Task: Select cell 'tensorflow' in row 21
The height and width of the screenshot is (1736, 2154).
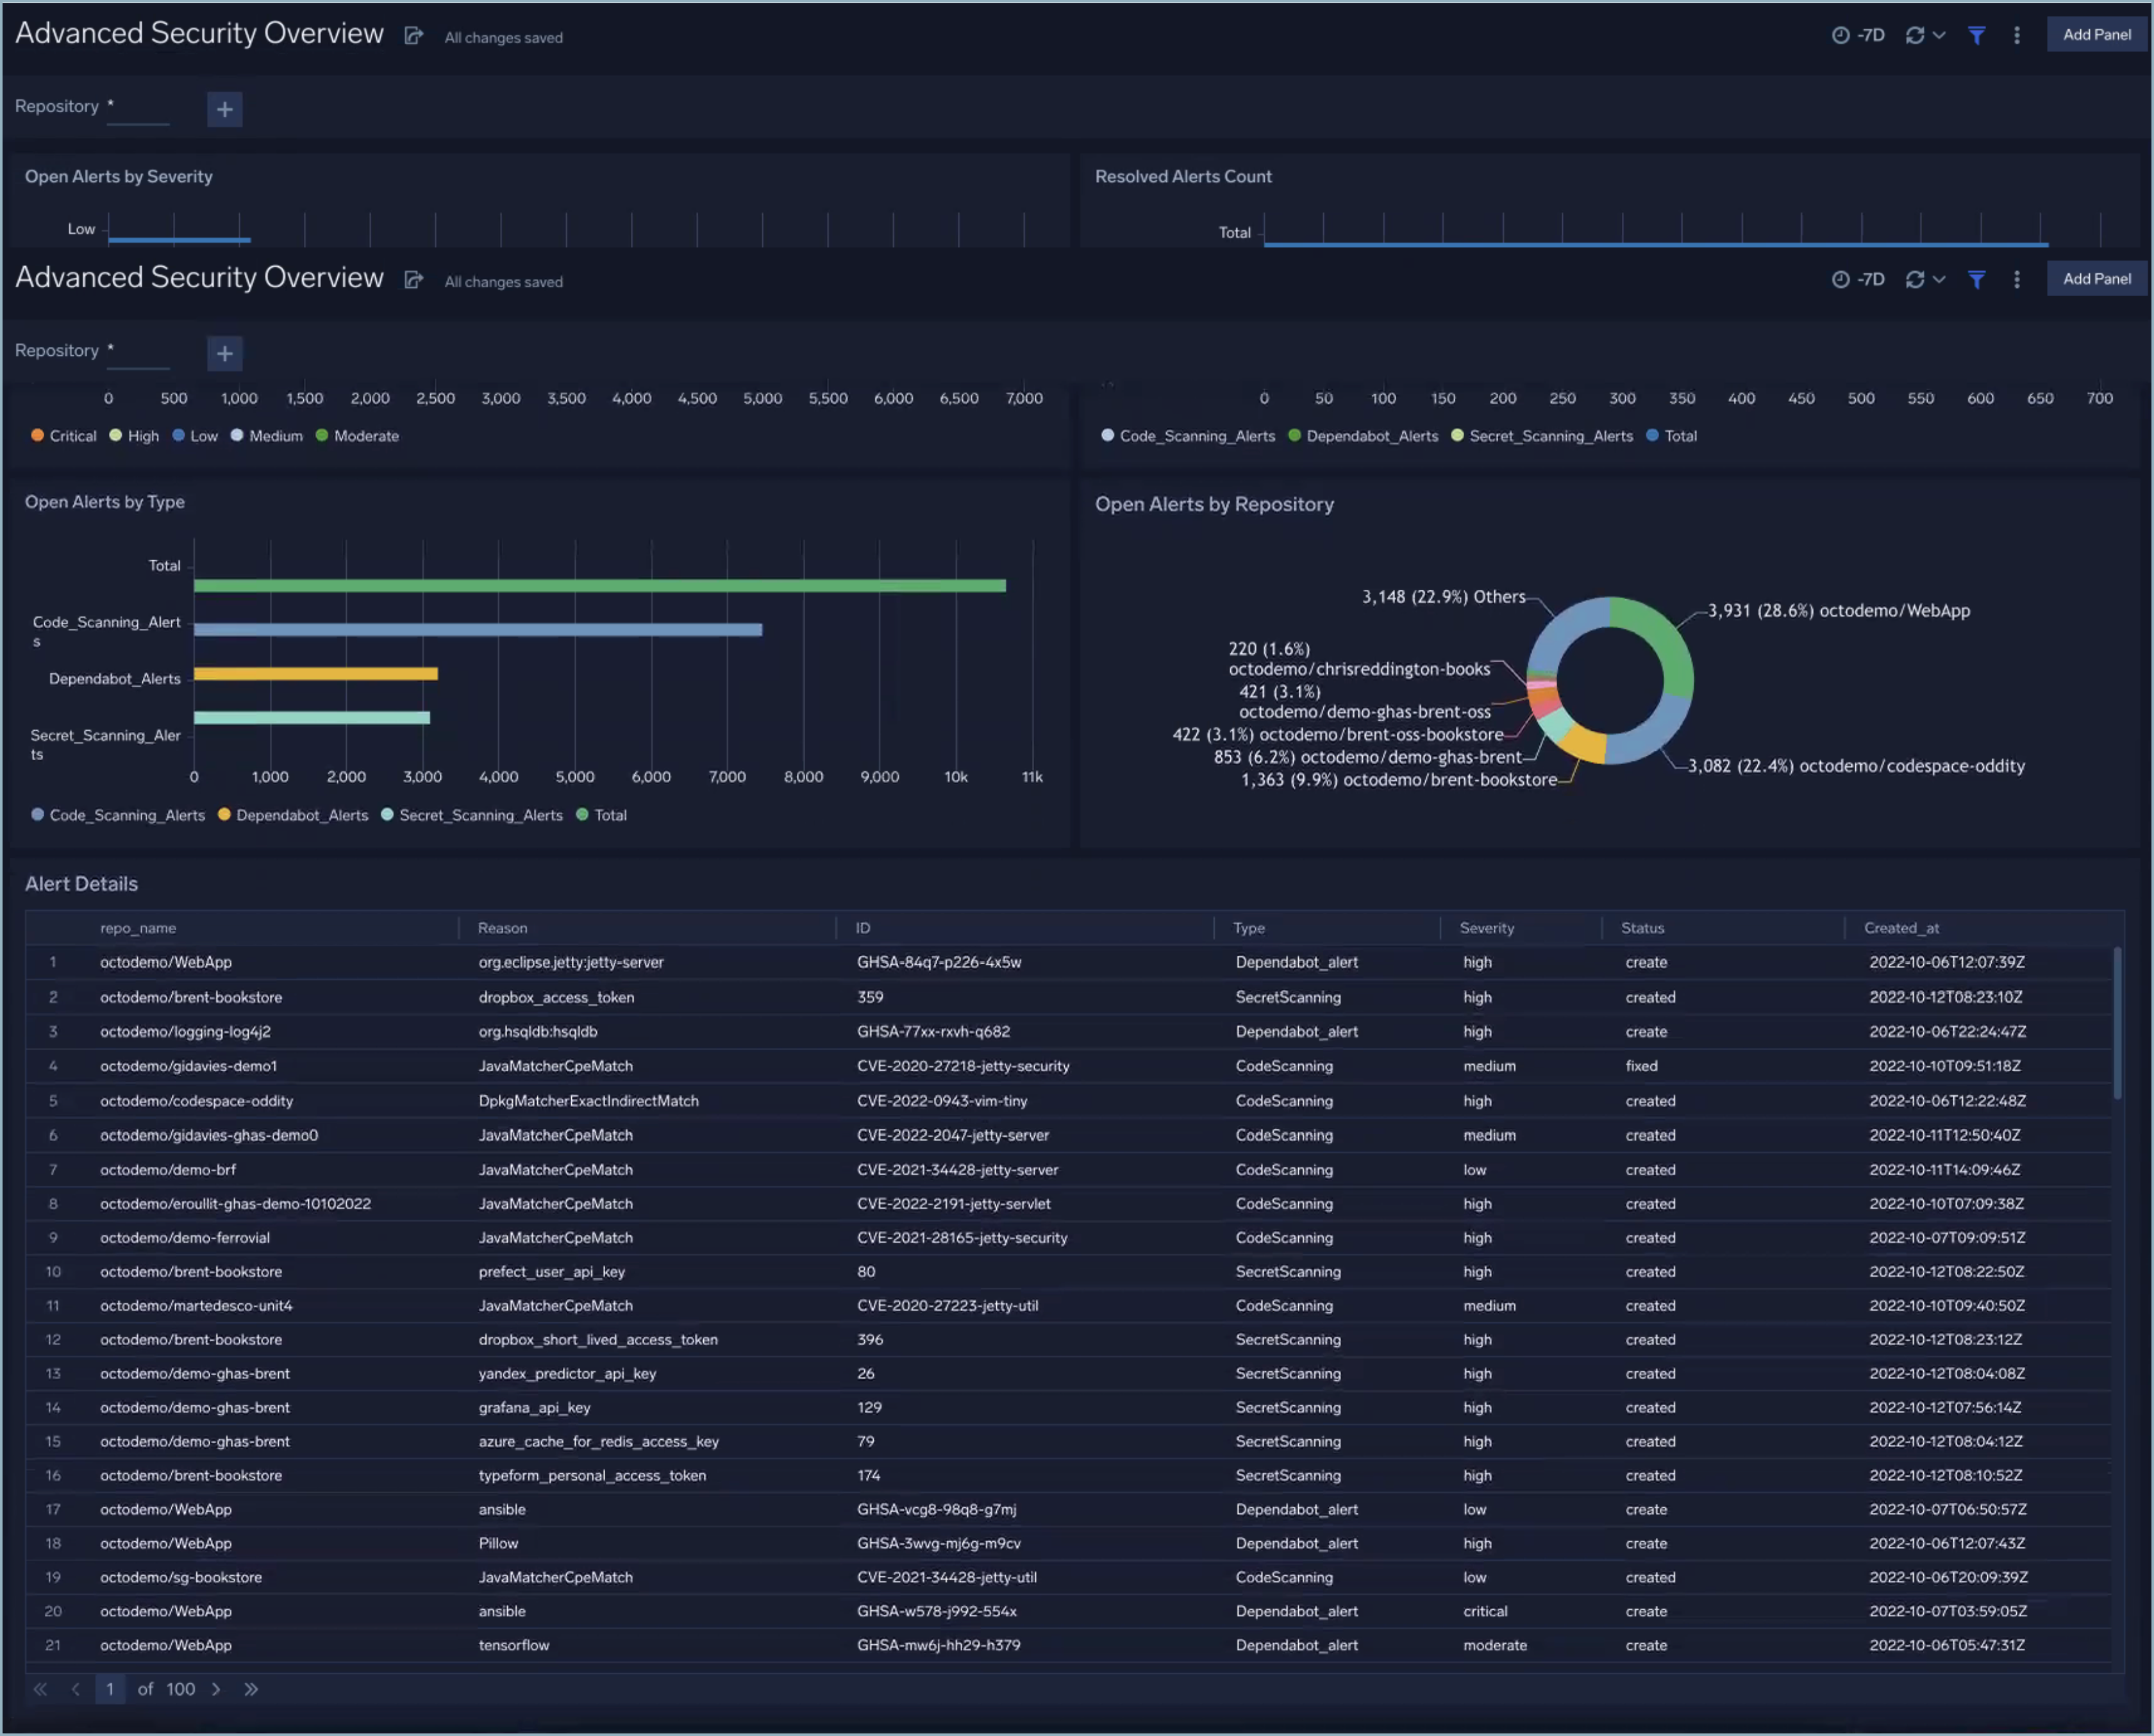Action: pos(513,1645)
